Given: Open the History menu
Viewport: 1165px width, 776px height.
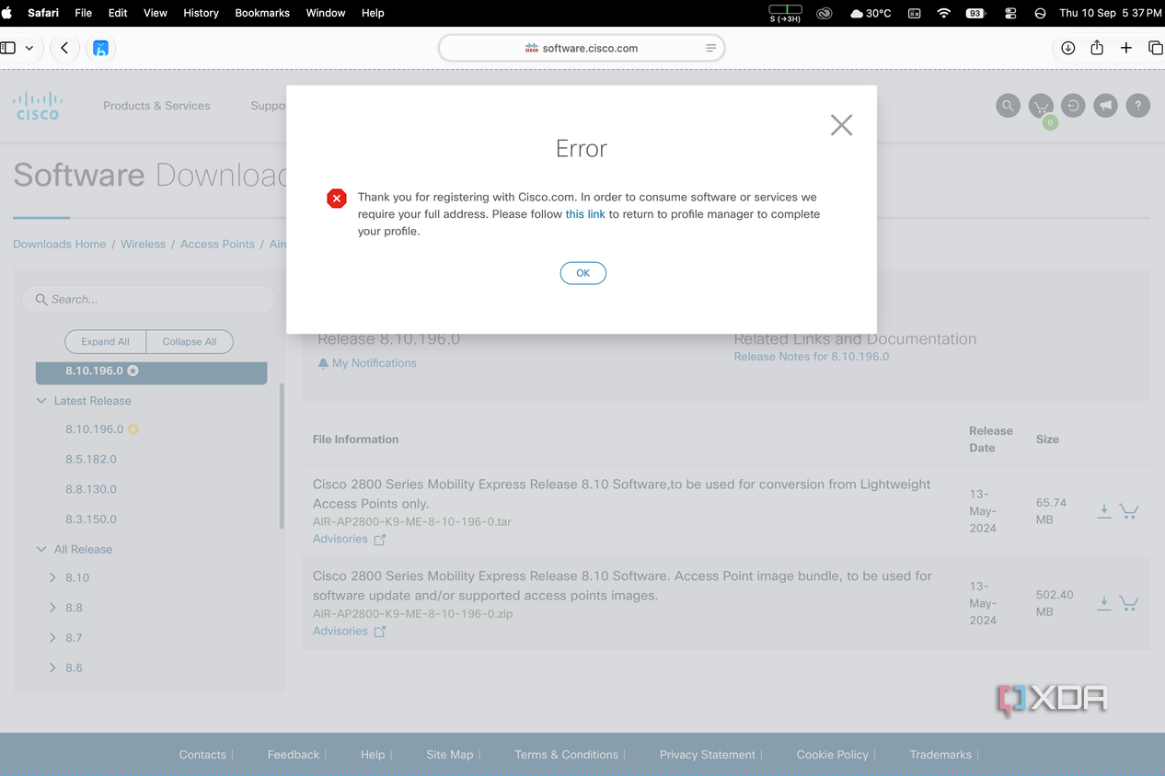Looking at the screenshot, I should click(201, 13).
